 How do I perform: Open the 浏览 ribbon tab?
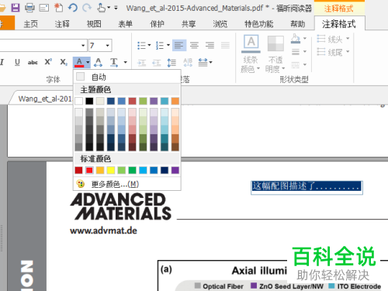point(220,24)
